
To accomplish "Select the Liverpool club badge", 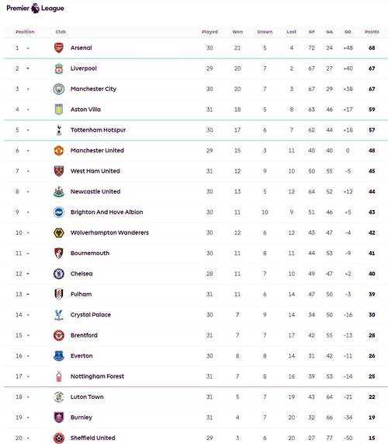I will (59, 68).
